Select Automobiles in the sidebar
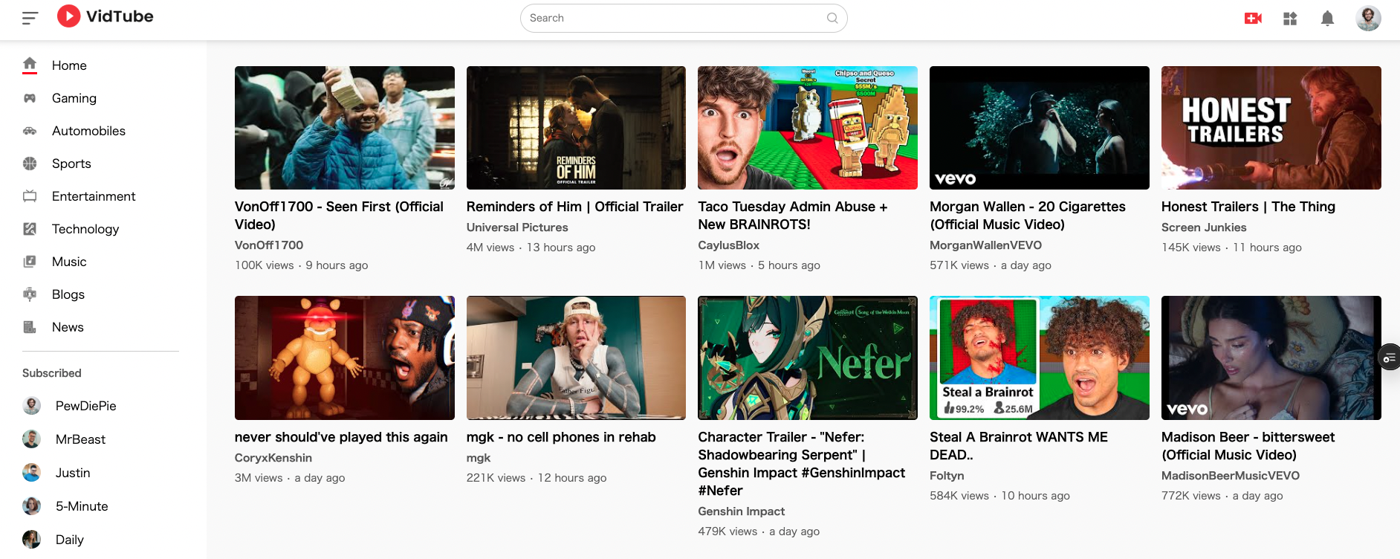This screenshot has width=1400, height=559. (88, 131)
